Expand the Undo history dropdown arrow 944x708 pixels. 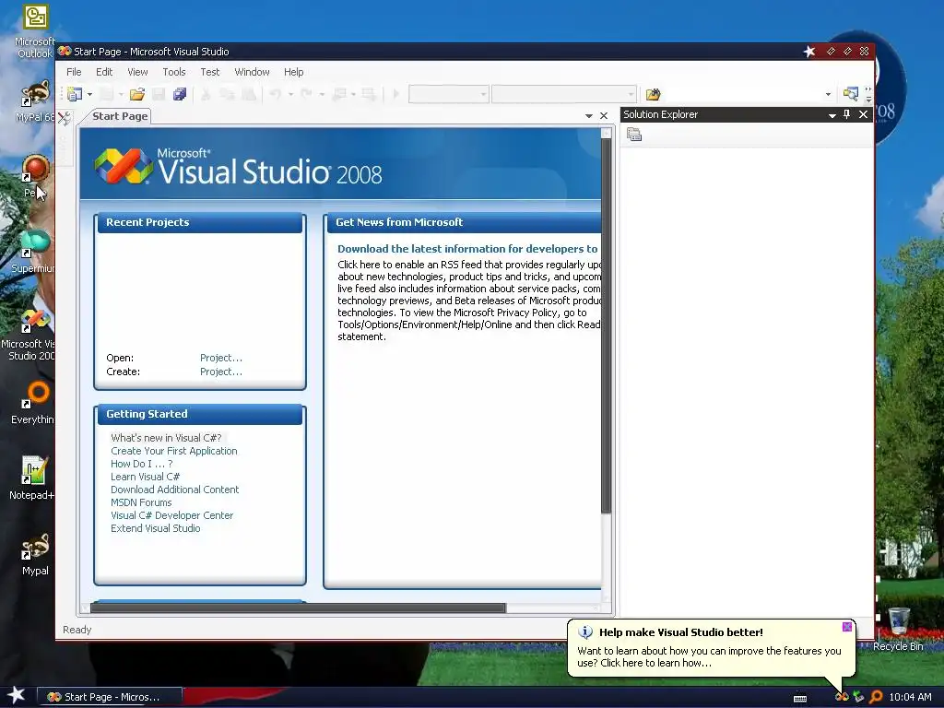pyautogui.click(x=290, y=95)
